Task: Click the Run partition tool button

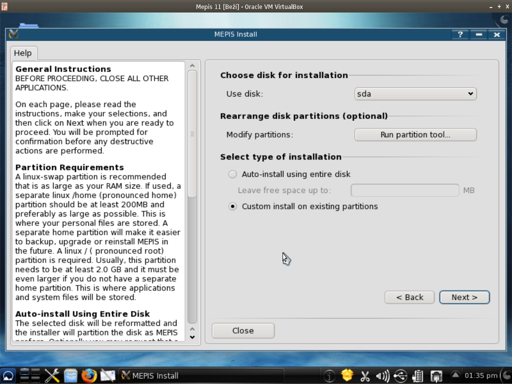Action: tap(415, 135)
